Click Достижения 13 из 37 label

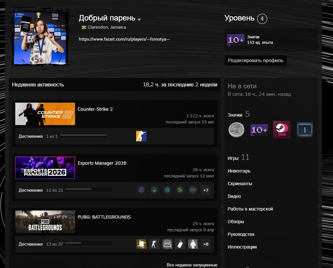coord(41,244)
